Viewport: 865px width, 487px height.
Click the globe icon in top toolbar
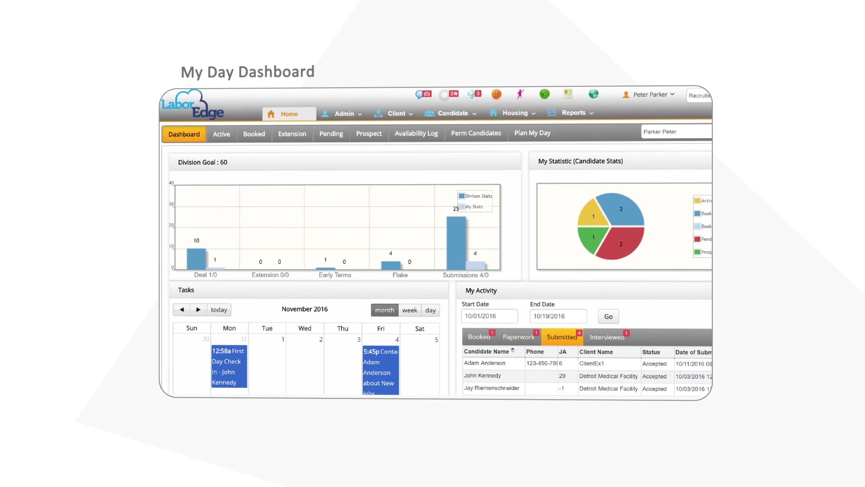tap(593, 94)
